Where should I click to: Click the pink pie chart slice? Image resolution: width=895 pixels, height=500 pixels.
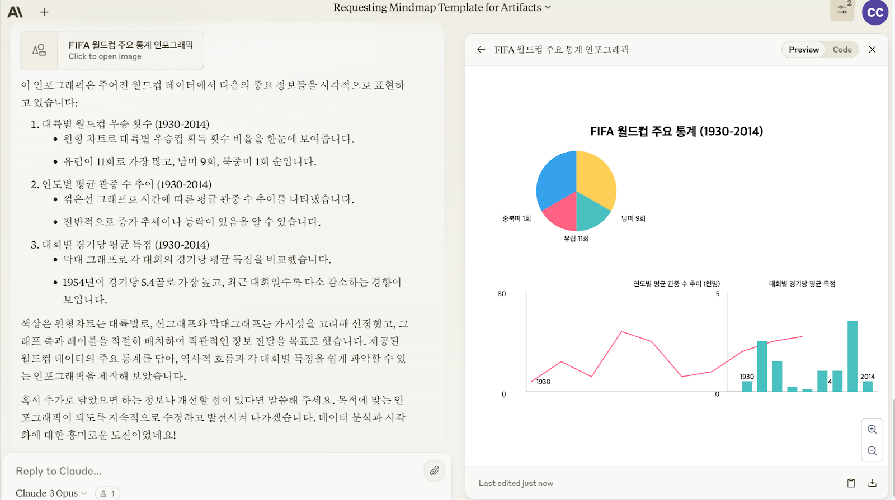[x=563, y=213]
